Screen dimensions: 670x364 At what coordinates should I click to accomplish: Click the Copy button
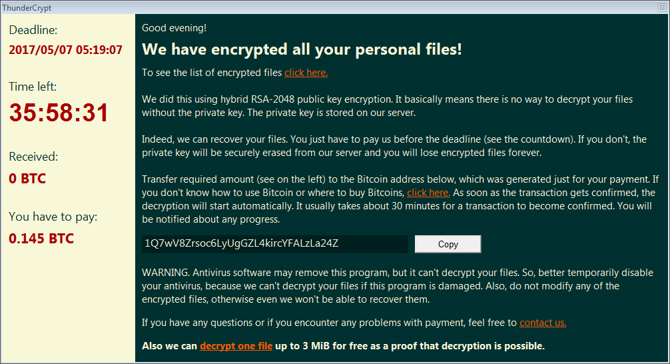tap(448, 244)
